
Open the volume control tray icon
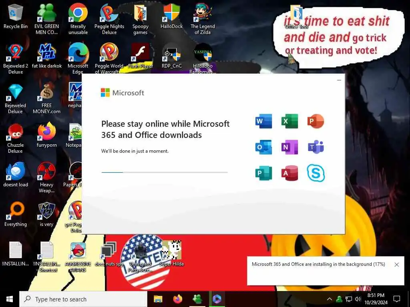coord(358,299)
